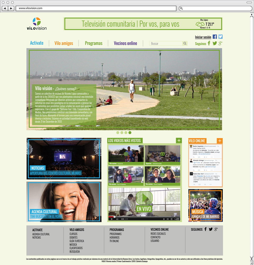Click the browser back arrow button

pyautogui.click(x=5, y=8)
